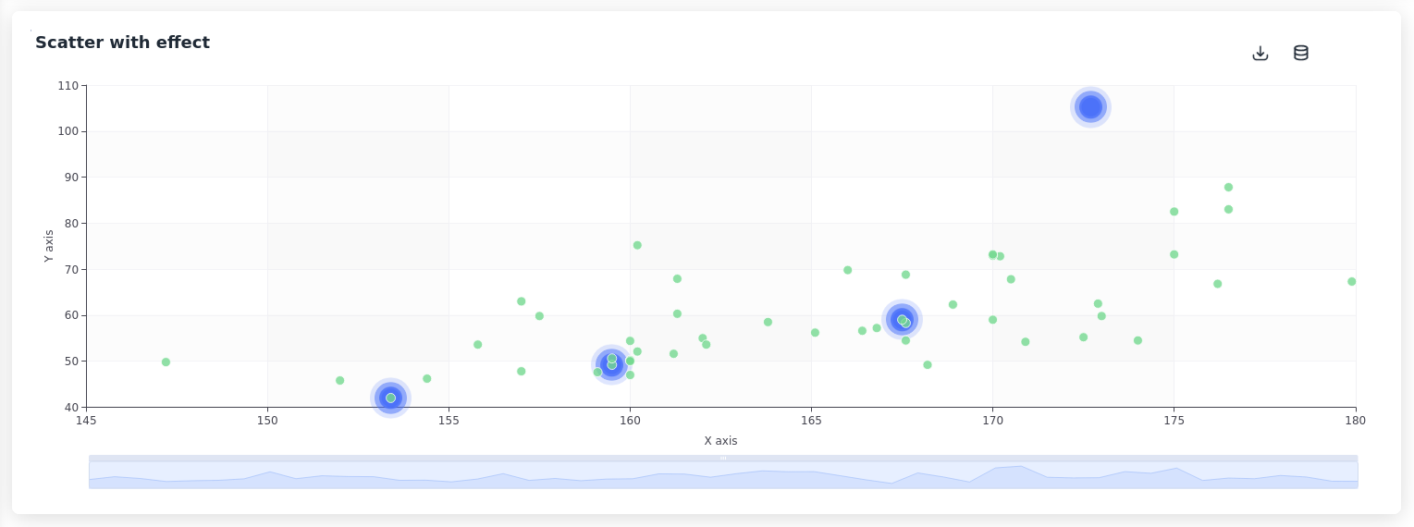Select the blue ripple point at X 153
The height and width of the screenshot is (527, 1414).
tap(390, 398)
